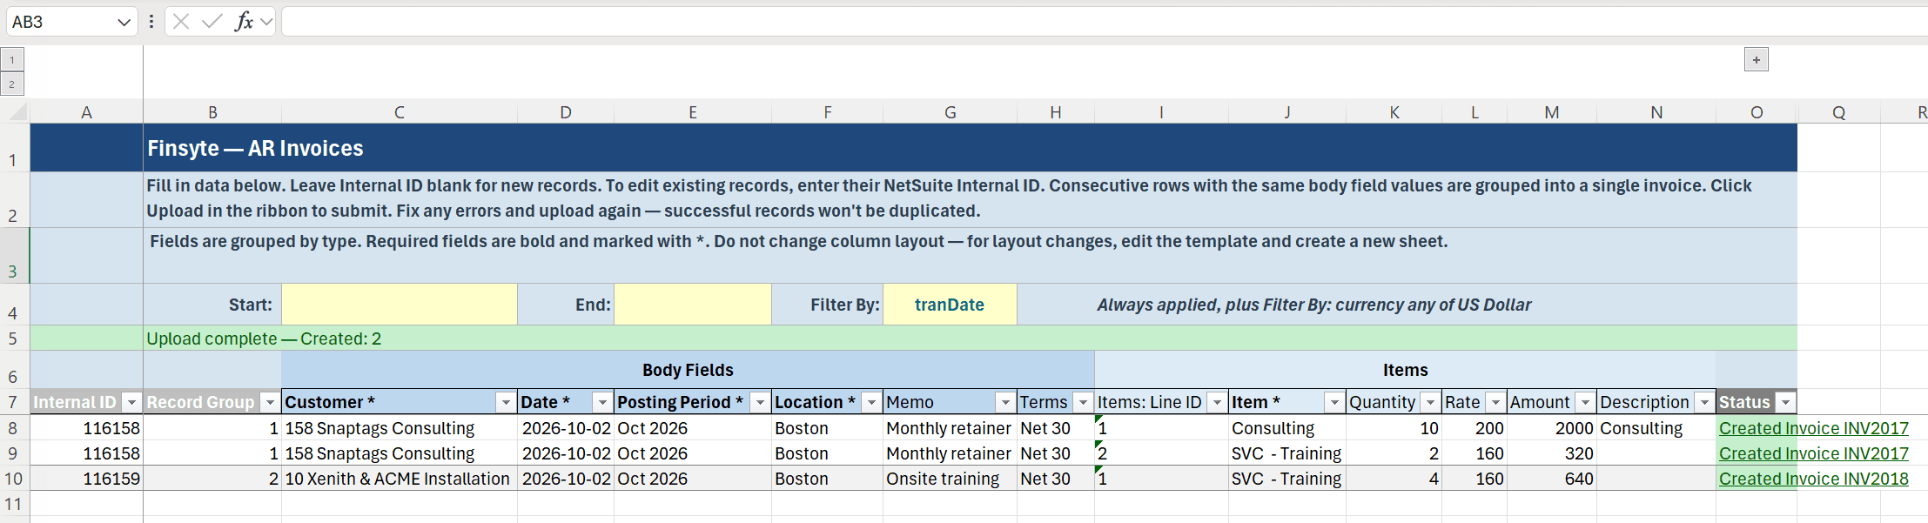The image size is (1928, 523).
Task: Click the Select All corner triangle
Action: click(17, 111)
